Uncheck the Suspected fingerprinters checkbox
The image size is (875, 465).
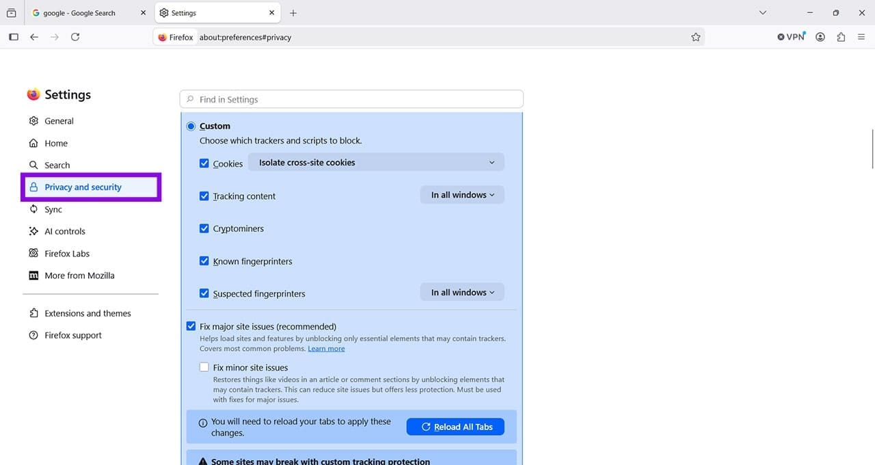pyautogui.click(x=204, y=293)
